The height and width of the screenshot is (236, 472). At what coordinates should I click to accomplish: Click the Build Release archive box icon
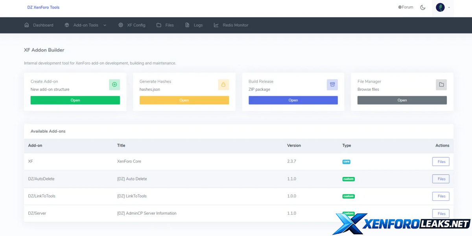coord(332,85)
